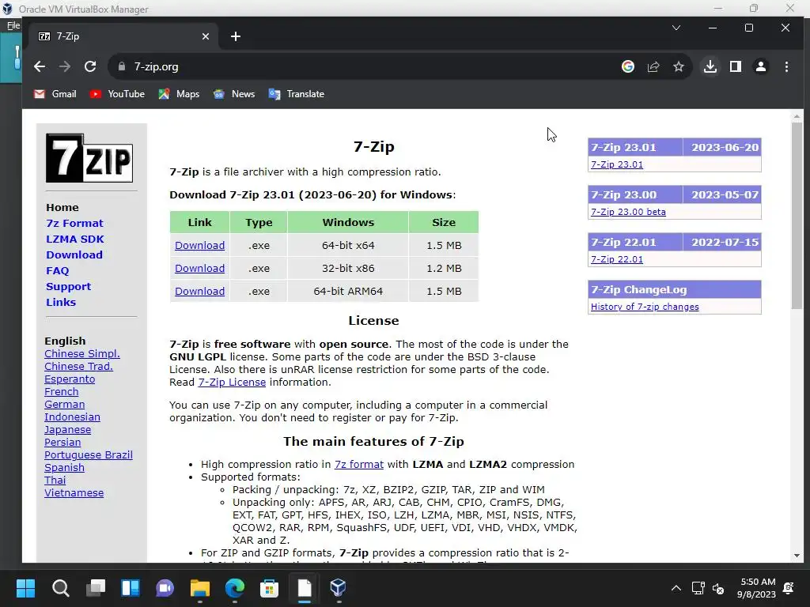Open the Windows Start menu
810x607 pixels.
(x=25, y=588)
